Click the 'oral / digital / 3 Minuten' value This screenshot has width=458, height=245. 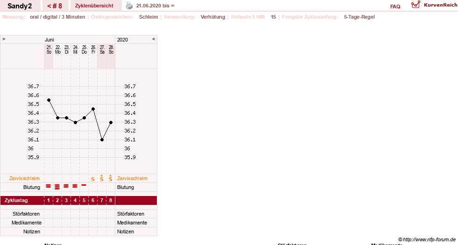[x=57, y=17]
